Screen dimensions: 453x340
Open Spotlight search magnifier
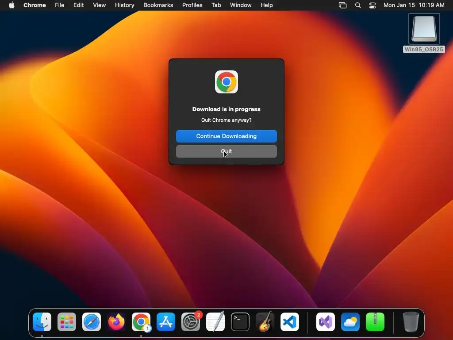[357, 5]
